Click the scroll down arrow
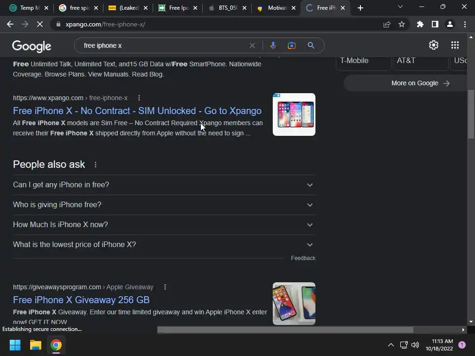Viewport: 475px width, 356px height. (x=471, y=322)
